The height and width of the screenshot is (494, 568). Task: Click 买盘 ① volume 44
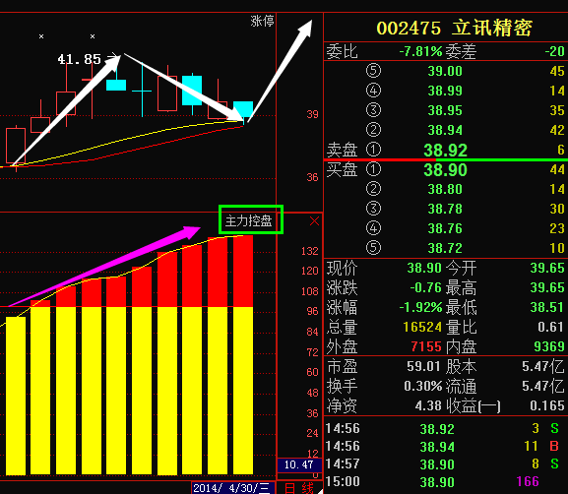(x=557, y=169)
